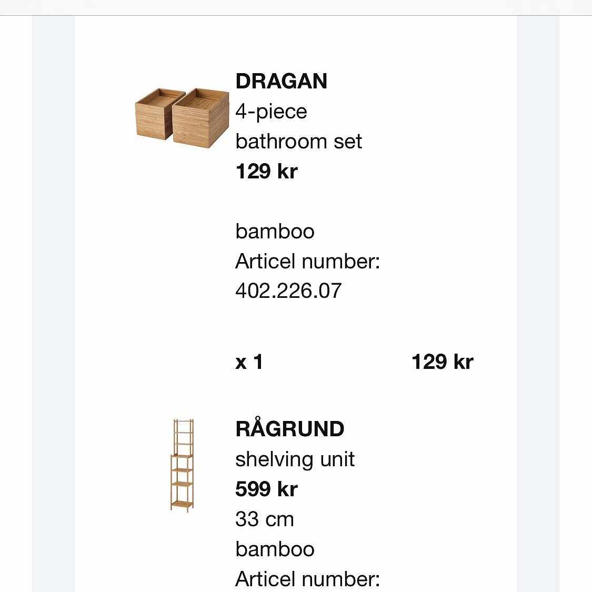Click the 129 kr line total
The width and height of the screenshot is (592, 592).
click(x=442, y=362)
